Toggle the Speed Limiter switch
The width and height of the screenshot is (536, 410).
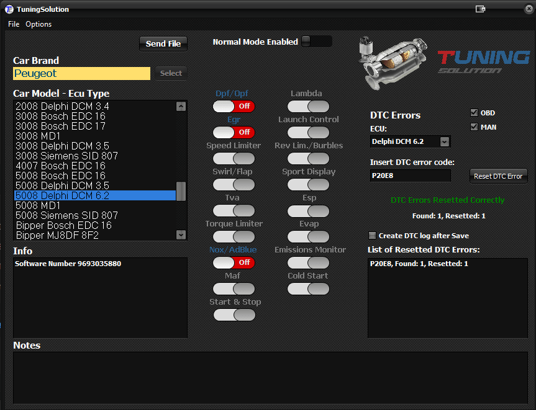pyautogui.click(x=234, y=158)
